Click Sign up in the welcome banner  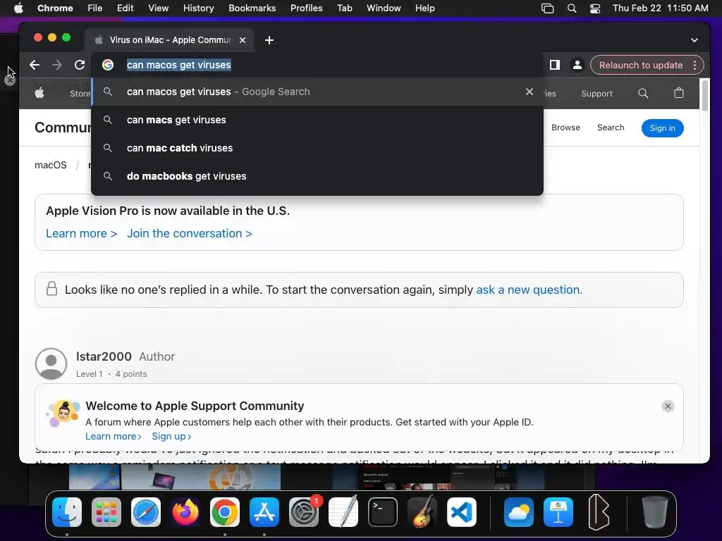[171, 436]
